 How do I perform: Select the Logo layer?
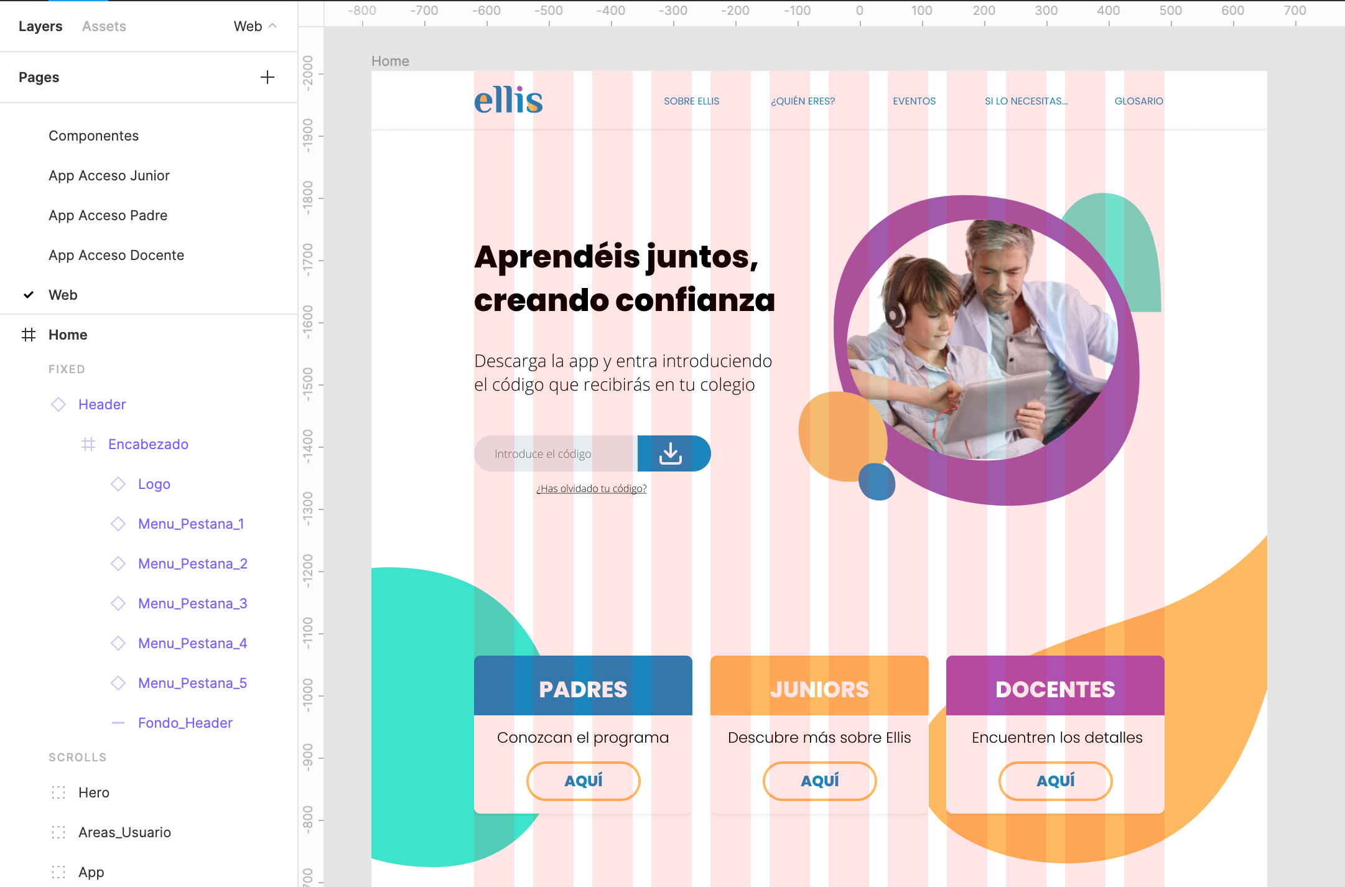click(x=154, y=484)
